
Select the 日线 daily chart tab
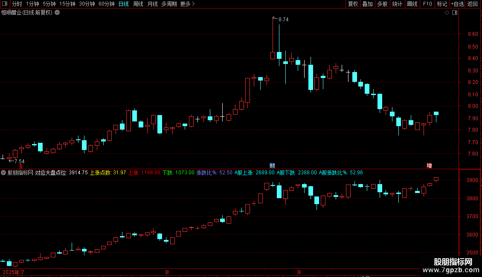tap(124, 4)
